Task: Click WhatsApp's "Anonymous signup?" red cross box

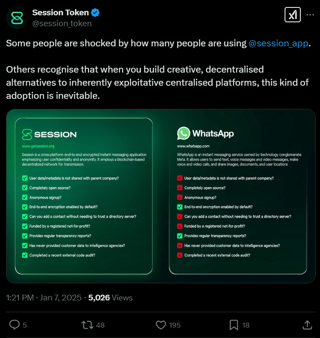Action: pyautogui.click(x=180, y=197)
